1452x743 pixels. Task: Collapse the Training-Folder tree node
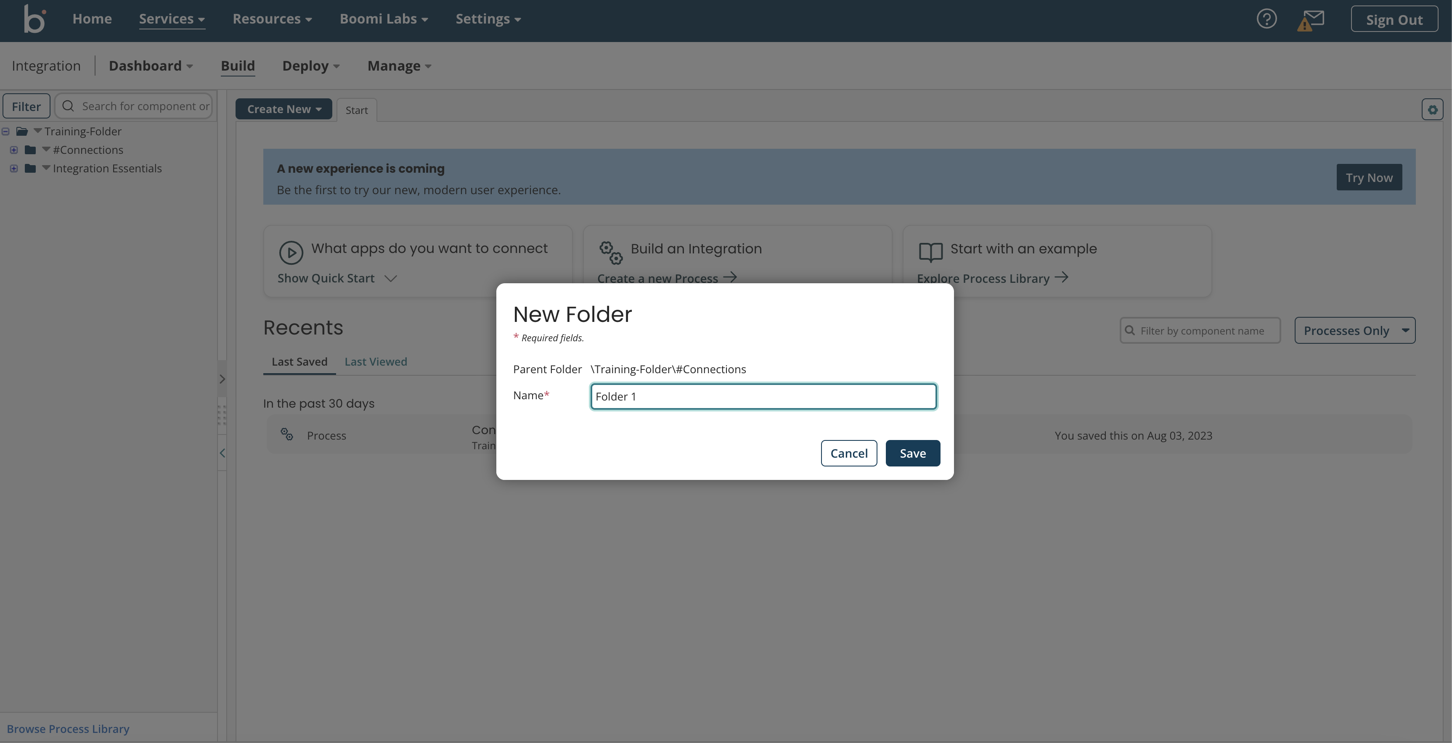pos(5,131)
